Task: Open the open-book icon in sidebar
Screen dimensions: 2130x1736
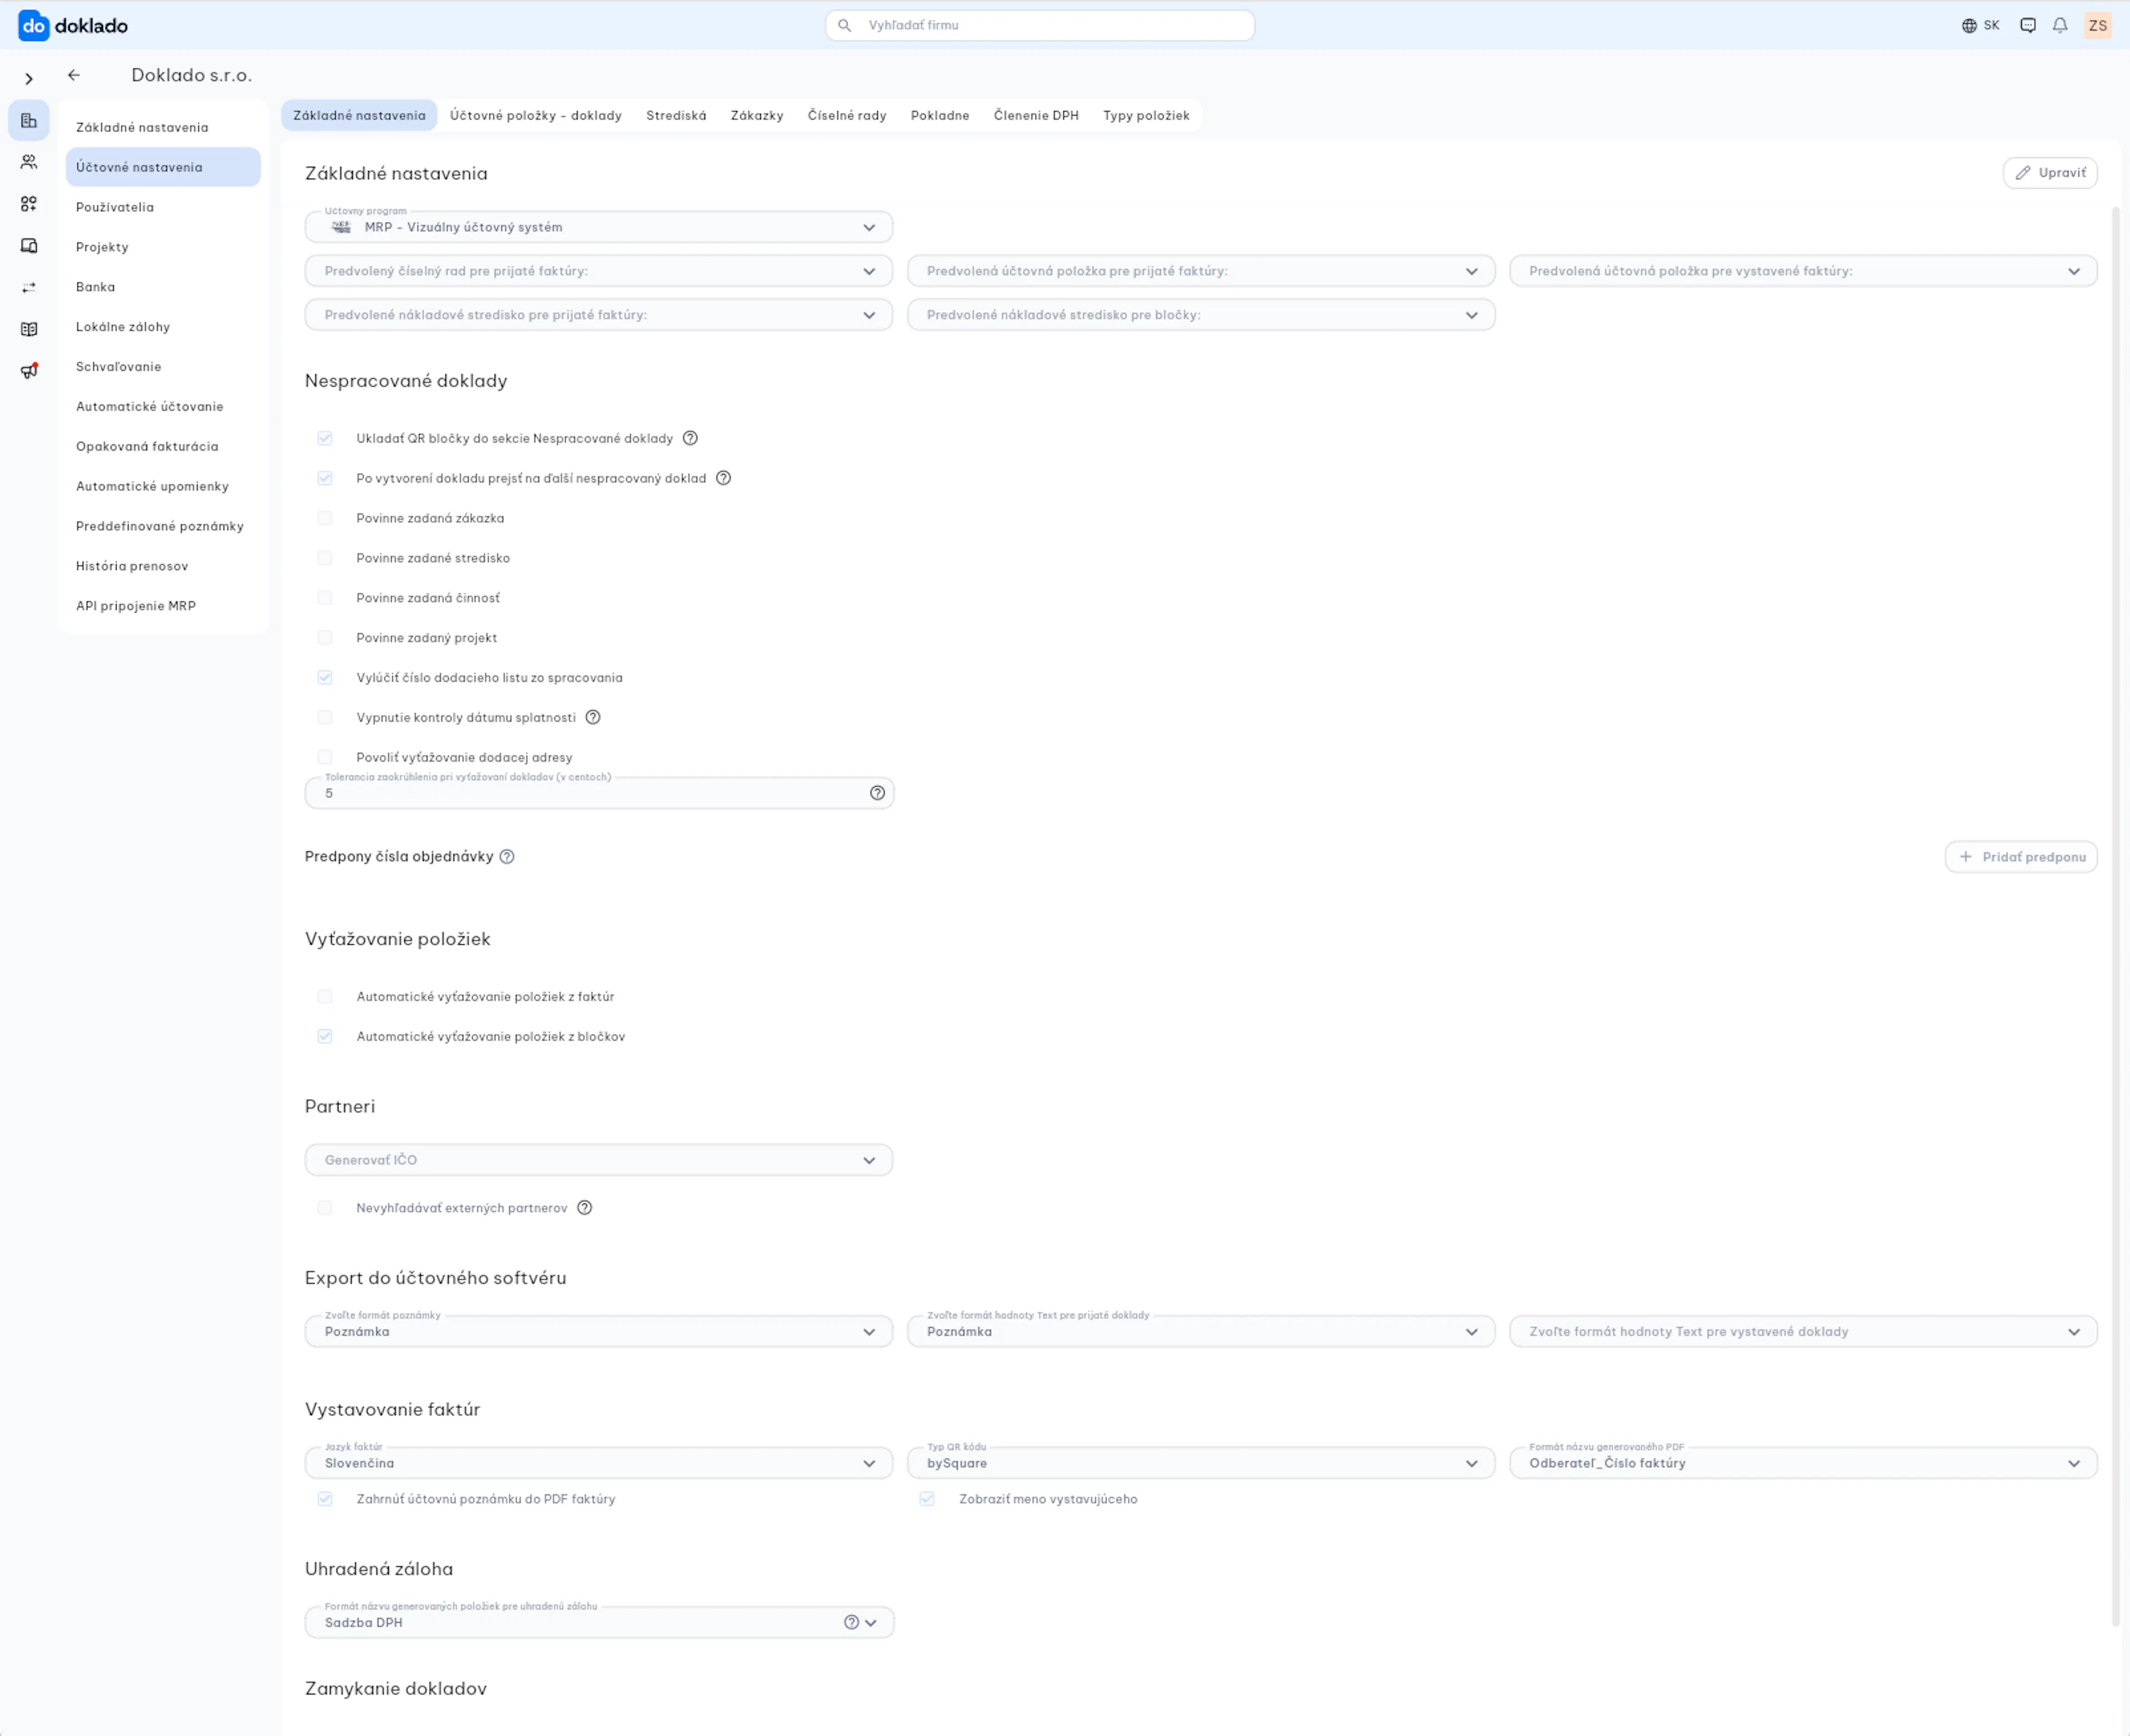Action: (29, 329)
